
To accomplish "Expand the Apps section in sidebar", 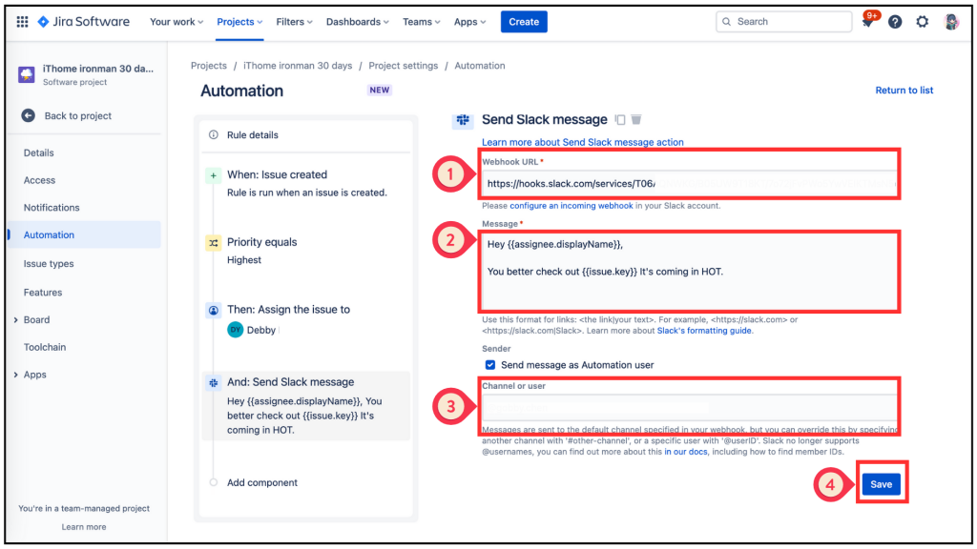I will pos(15,375).
